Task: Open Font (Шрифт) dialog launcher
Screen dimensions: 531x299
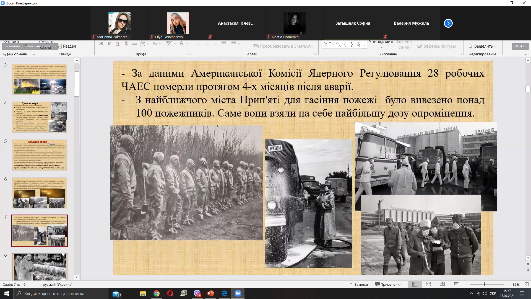Action: 189,54
